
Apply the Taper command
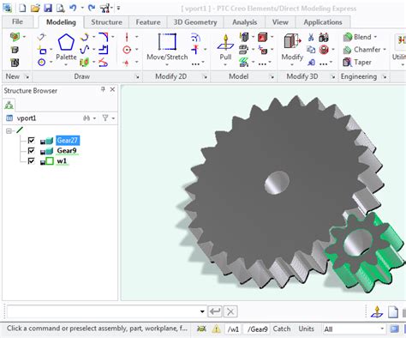(357, 62)
